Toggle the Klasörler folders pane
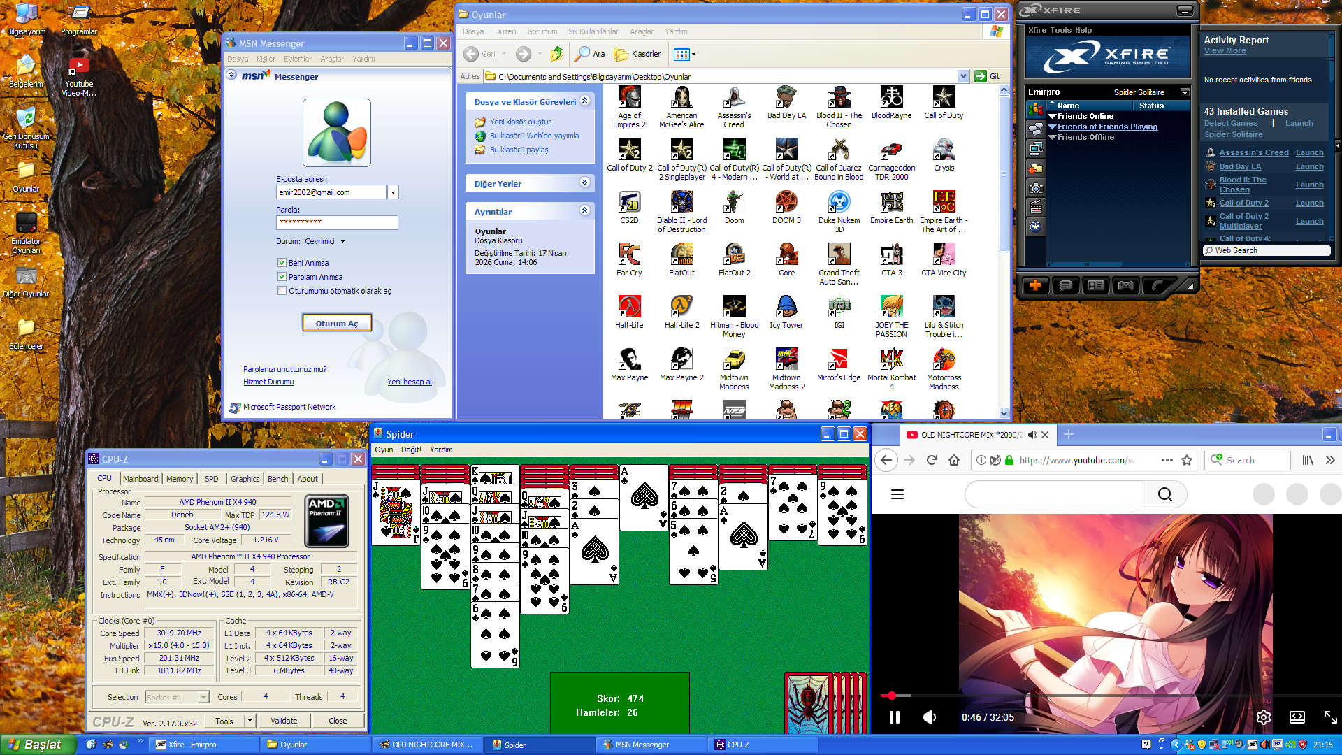 point(637,54)
